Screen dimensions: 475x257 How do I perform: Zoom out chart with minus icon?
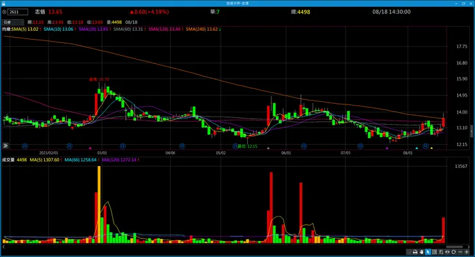(460, 252)
